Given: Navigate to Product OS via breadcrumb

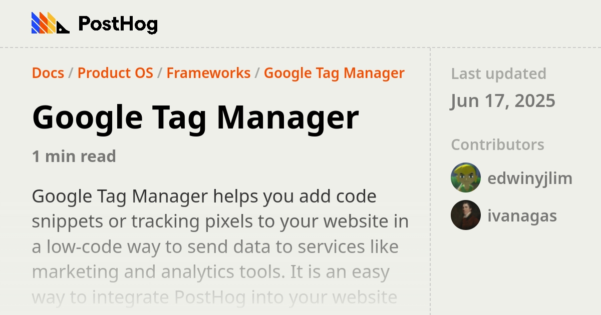Looking at the screenshot, I should click(x=115, y=73).
